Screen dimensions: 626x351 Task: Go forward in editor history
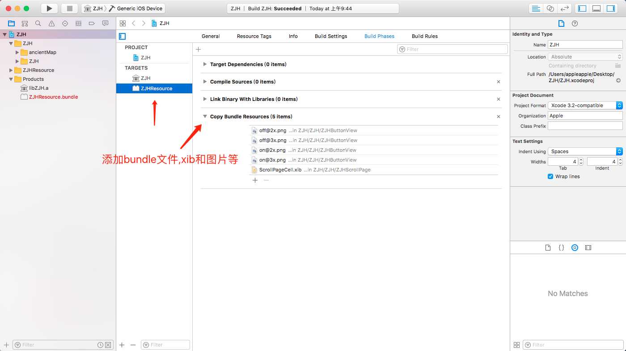pyautogui.click(x=144, y=23)
